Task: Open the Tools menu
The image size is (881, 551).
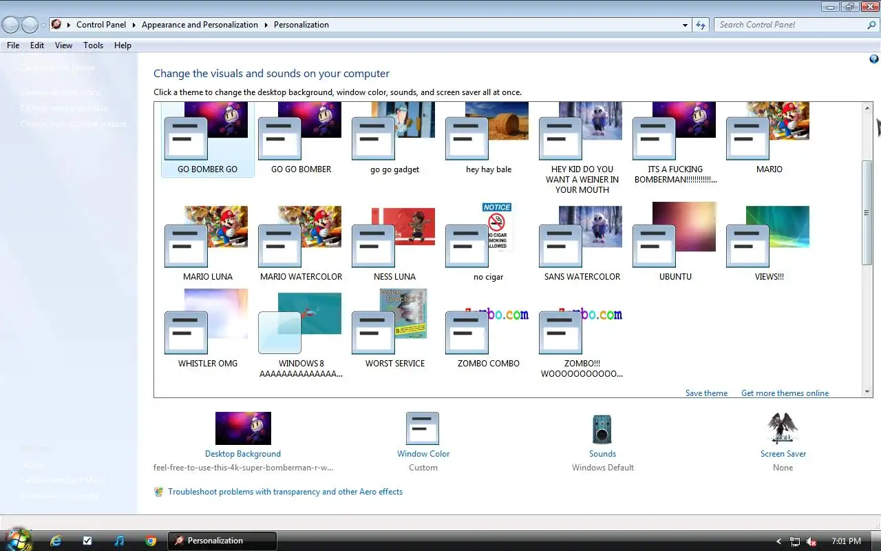Action: coord(93,45)
